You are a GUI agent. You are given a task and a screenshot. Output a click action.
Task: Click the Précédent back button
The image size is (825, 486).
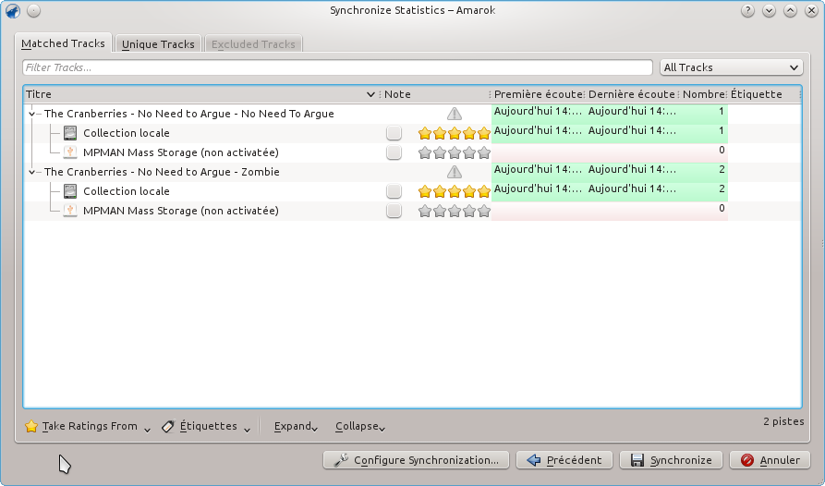coord(564,460)
